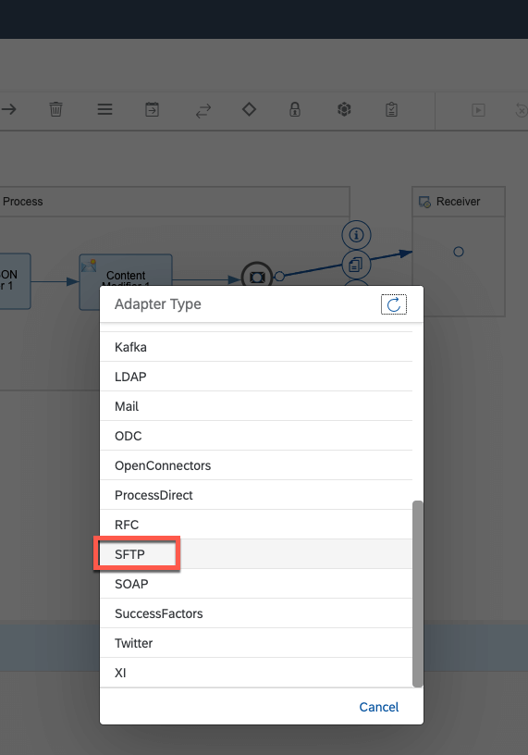Viewport: 528px width, 755px height.
Task: Select the padlock security icon
Action: point(295,109)
